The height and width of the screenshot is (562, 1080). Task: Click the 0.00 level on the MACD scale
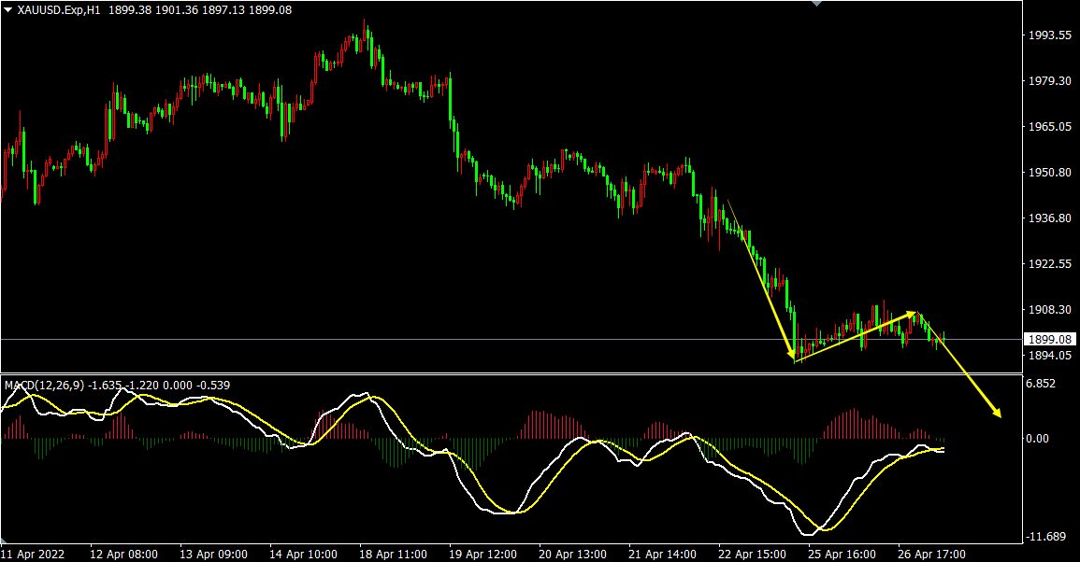1040,438
